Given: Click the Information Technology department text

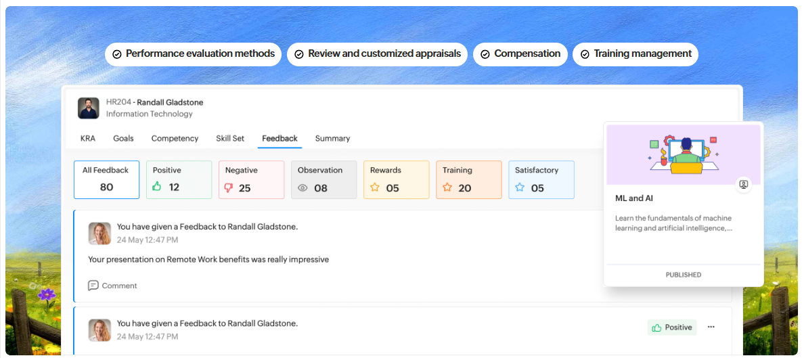Looking at the screenshot, I should click(150, 114).
